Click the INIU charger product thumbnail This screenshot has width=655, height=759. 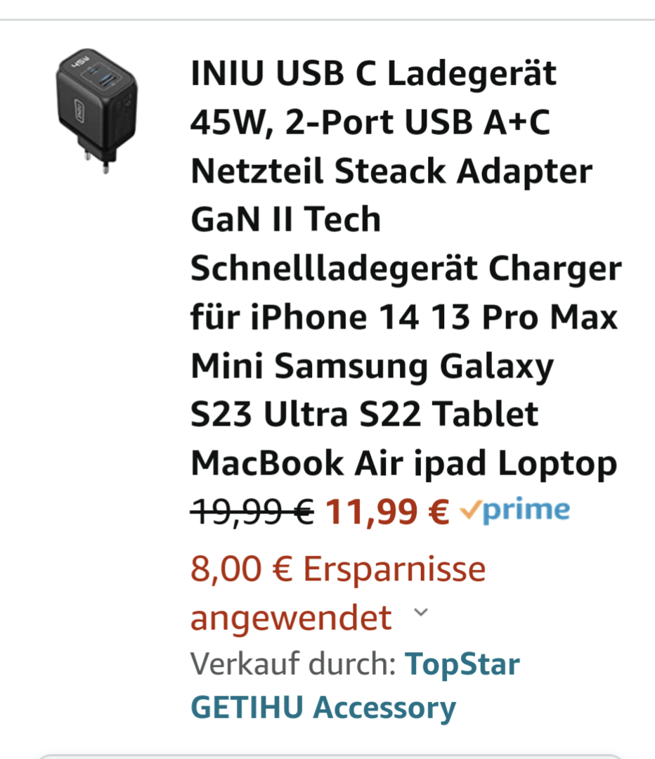click(96, 111)
